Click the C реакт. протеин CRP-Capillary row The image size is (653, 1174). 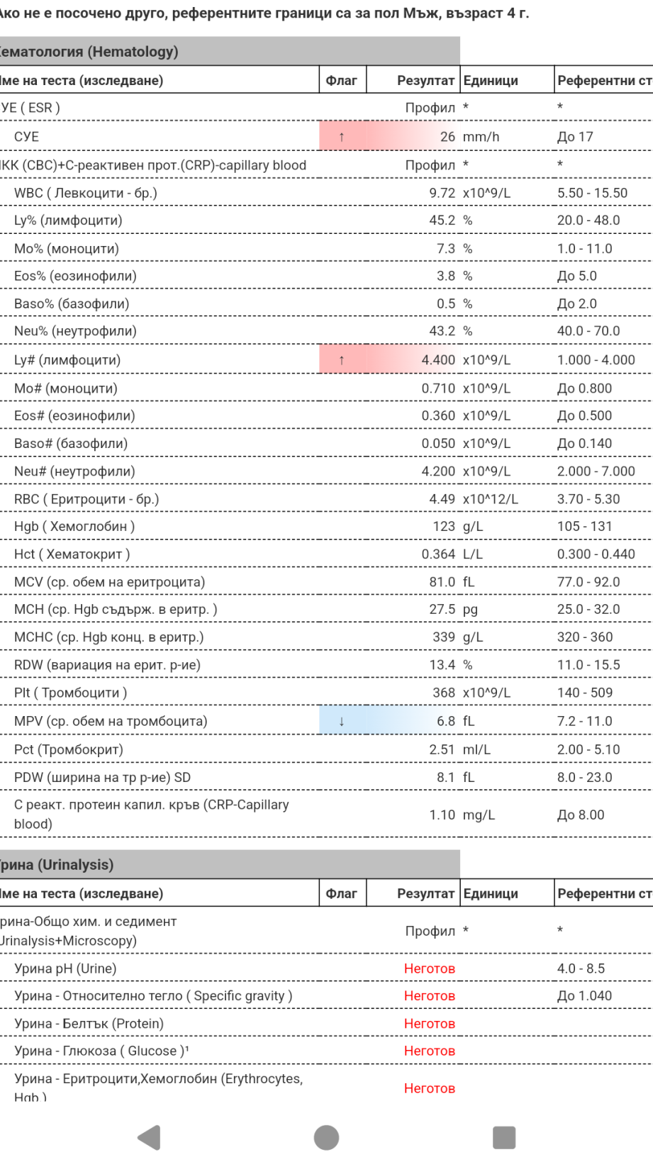click(x=151, y=815)
